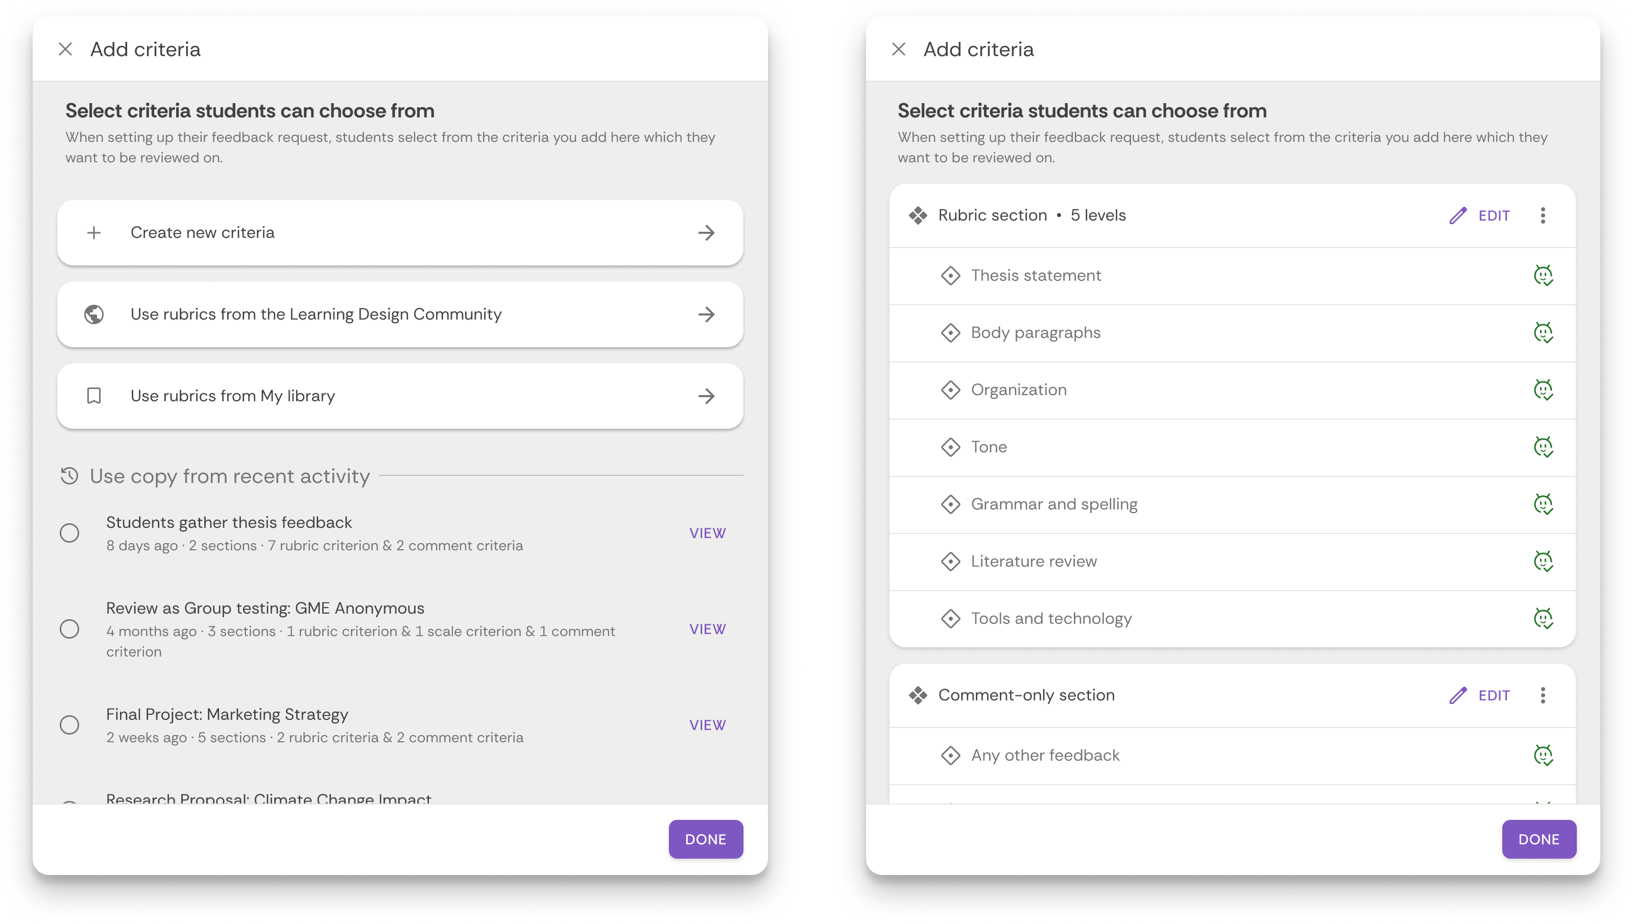Click the plus icon beside Create new criteria
This screenshot has height=924, width=1633.
pyautogui.click(x=94, y=233)
